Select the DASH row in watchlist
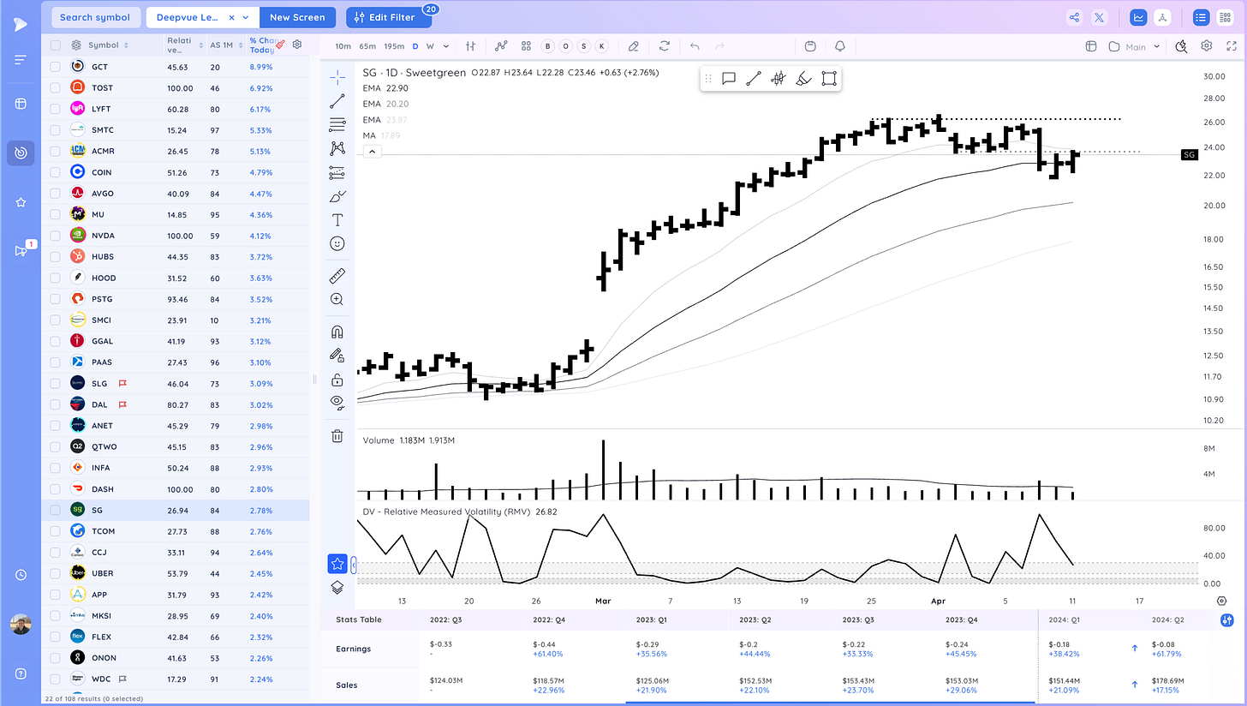1247x706 pixels. pos(176,489)
